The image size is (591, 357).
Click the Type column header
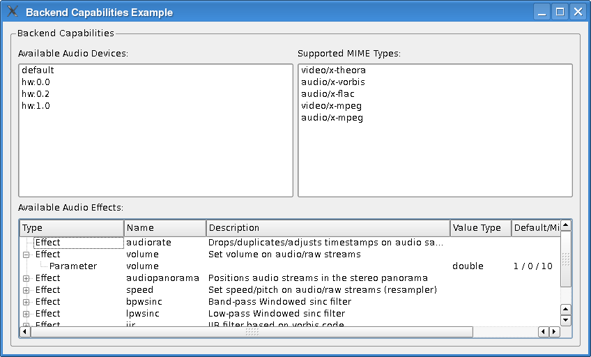click(x=71, y=228)
